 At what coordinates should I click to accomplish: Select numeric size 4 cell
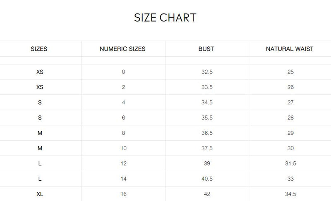123,103
